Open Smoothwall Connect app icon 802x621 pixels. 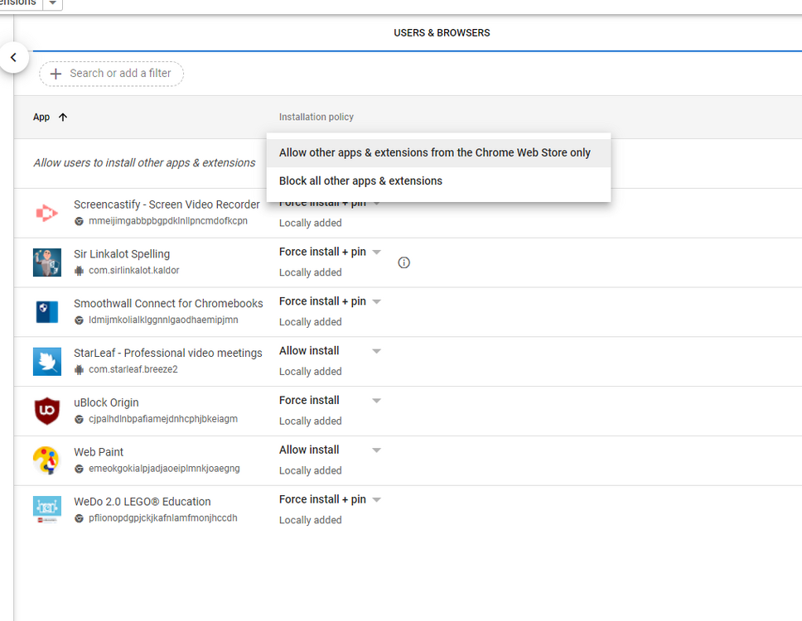[47, 312]
